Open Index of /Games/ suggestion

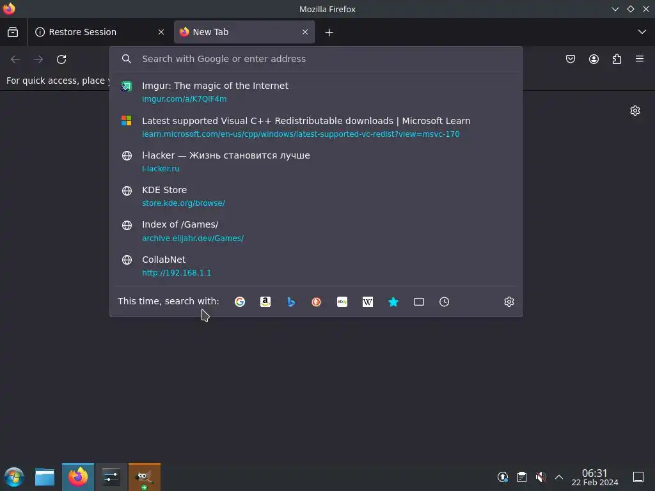(316, 230)
